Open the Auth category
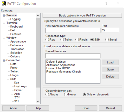The image size is (124, 112). tap(17, 94)
